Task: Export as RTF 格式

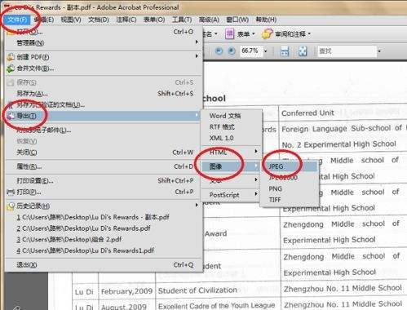Action: pos(231,127)
